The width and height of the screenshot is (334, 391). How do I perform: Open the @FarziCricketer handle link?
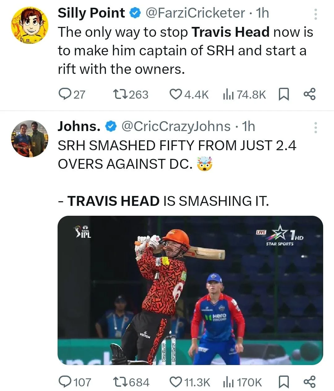195,13
